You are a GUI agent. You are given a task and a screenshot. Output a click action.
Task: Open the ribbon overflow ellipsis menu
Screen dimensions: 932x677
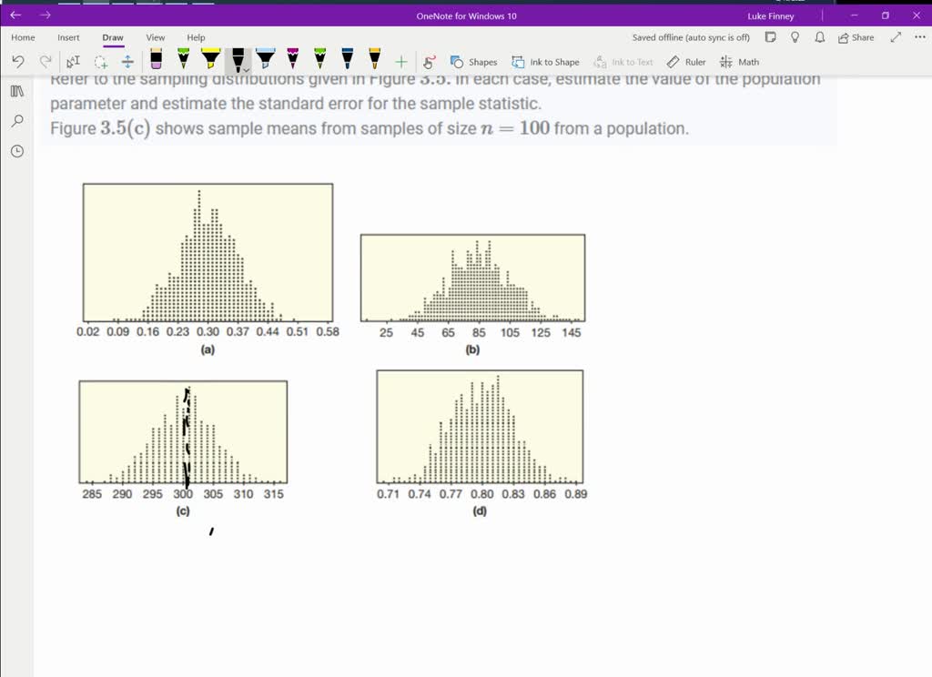point(917,37)
